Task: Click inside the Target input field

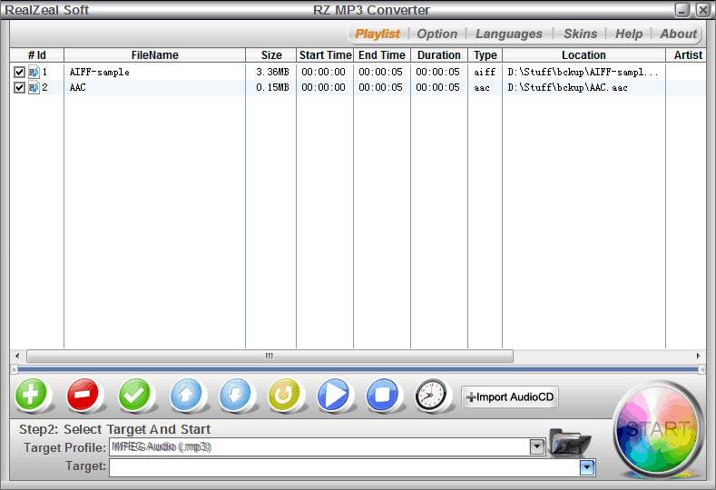Action: point(344,467)
